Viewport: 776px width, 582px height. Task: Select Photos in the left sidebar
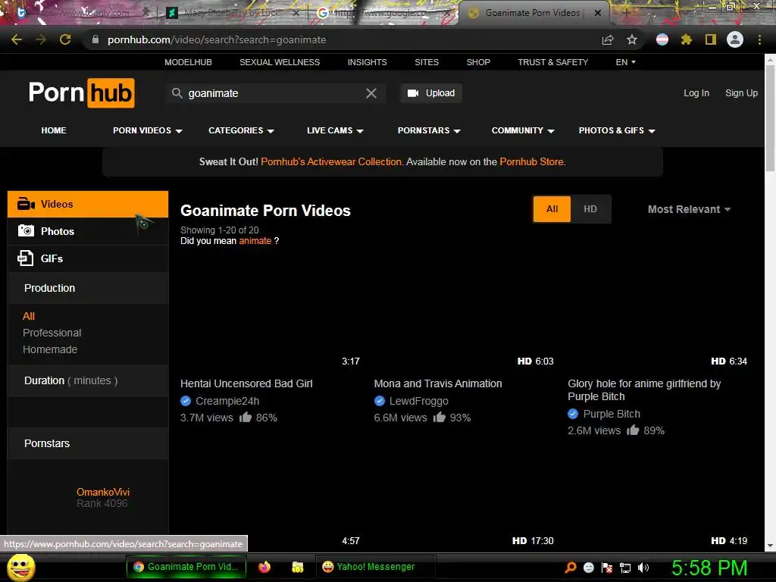click(x=88, y=231)
